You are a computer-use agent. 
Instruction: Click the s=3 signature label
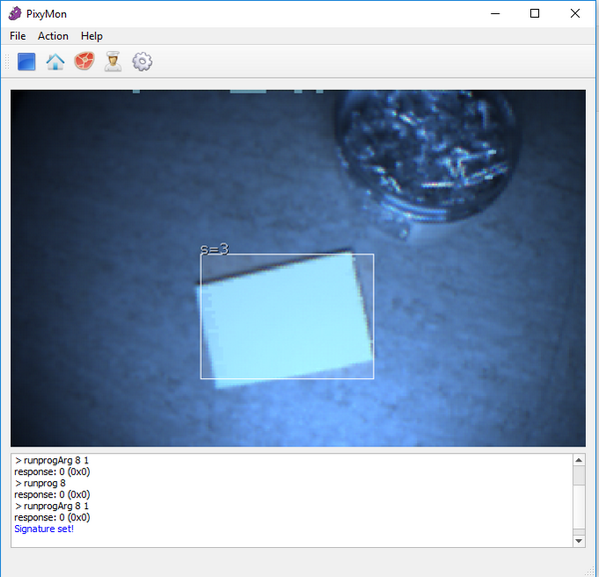[215, 249]
